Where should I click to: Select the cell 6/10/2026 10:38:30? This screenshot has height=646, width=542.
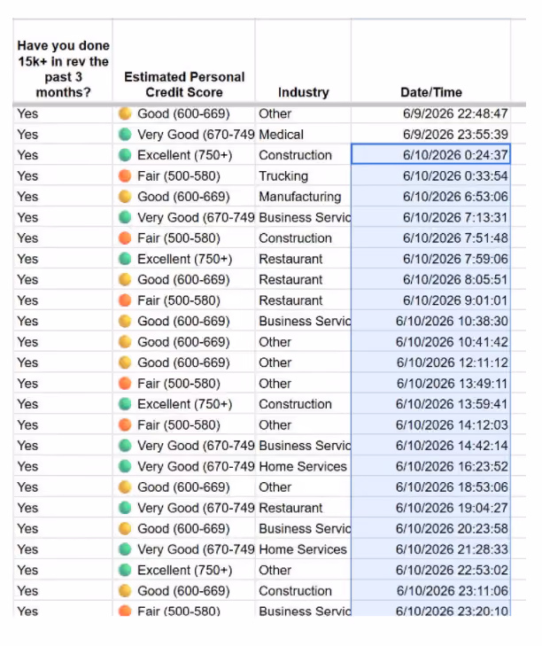[x=430, y=321]
